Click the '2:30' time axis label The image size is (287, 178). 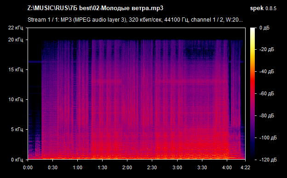point(152,167)
